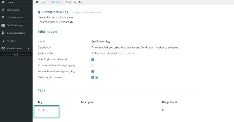Collapse sidebar with circular arrow button
The width and height of the screenshot is (234, 122).
[16, 54]
